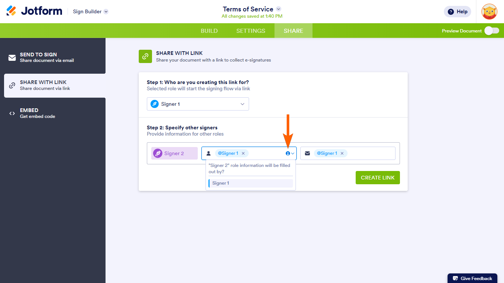Remove the @Signer 1 tag in email field
Image resolution: width=504 pixels, height=283 pixels.
point(342,153)
